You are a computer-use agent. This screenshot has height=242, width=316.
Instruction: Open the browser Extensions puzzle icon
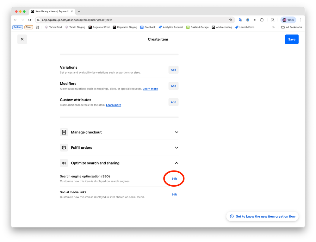pyautogui.click(x=262, y=20)
